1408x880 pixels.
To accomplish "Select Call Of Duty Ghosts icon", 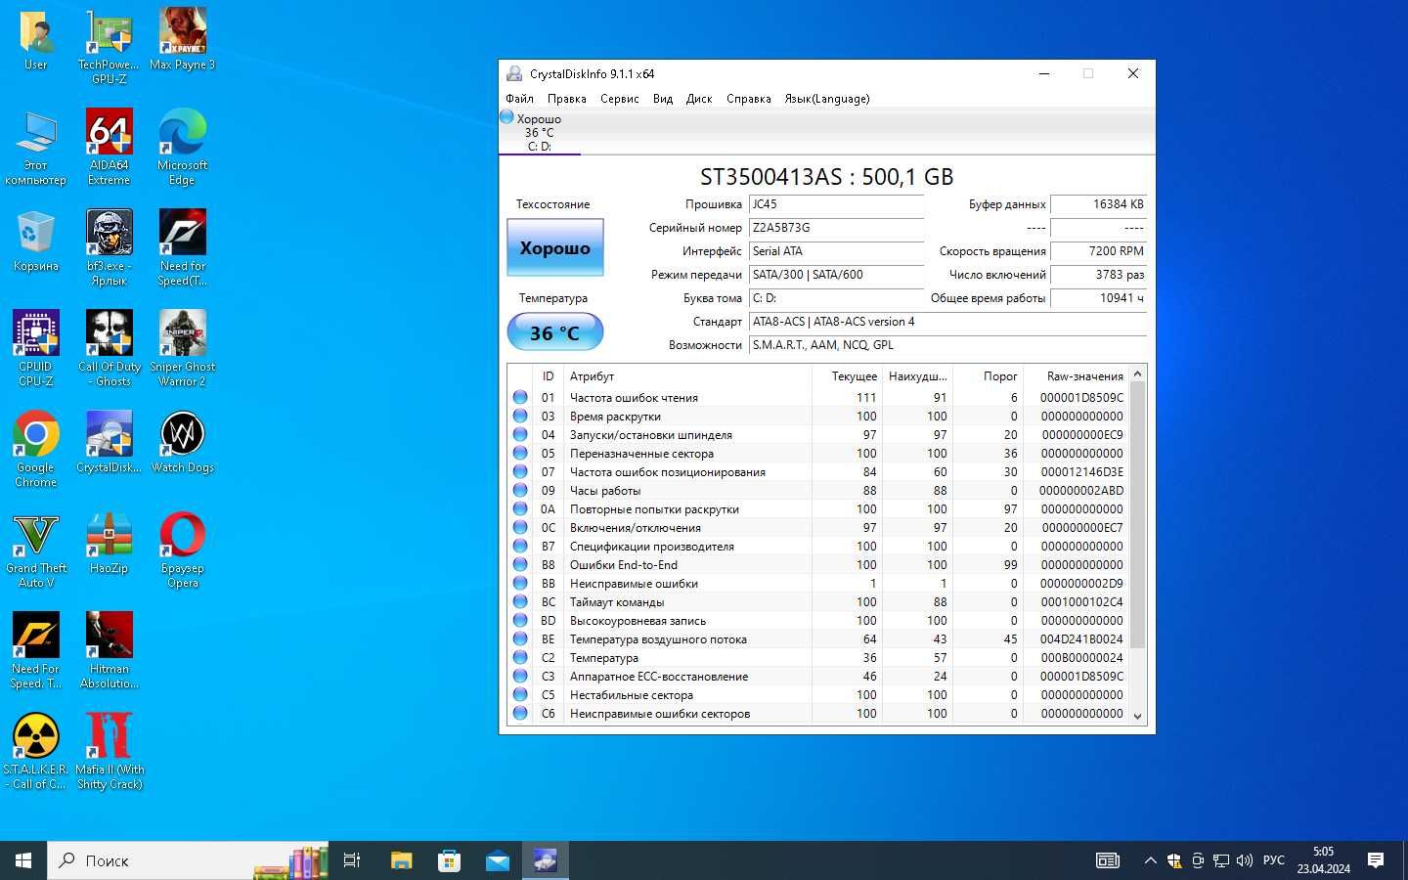I will click(109, 349).
